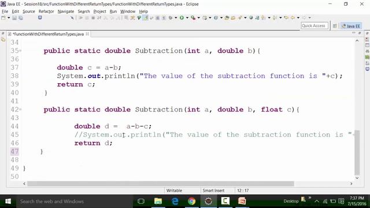This screenshot has width=370, height=208.
Task: Select the Java EE perspective button
Action: pos(351,26)
